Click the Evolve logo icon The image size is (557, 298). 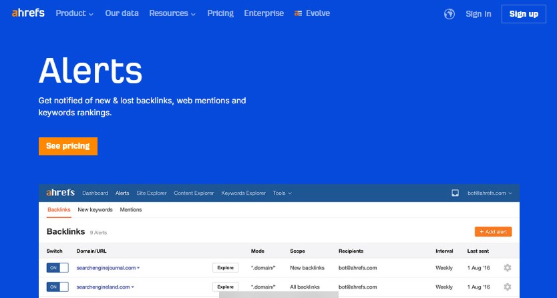click(298, 13)
